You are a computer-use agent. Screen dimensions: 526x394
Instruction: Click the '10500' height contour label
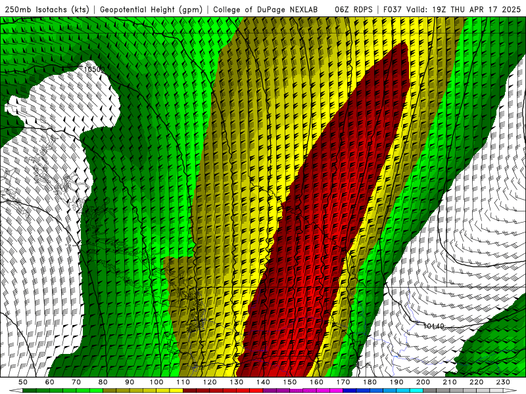tap(94, 70)
